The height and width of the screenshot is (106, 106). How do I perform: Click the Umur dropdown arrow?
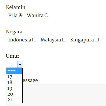(20, 64)
